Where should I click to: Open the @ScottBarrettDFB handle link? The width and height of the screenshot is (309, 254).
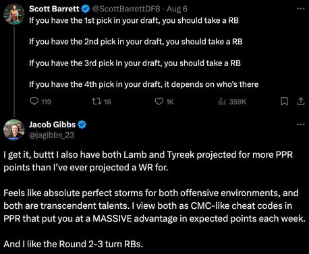pos(126,9)
